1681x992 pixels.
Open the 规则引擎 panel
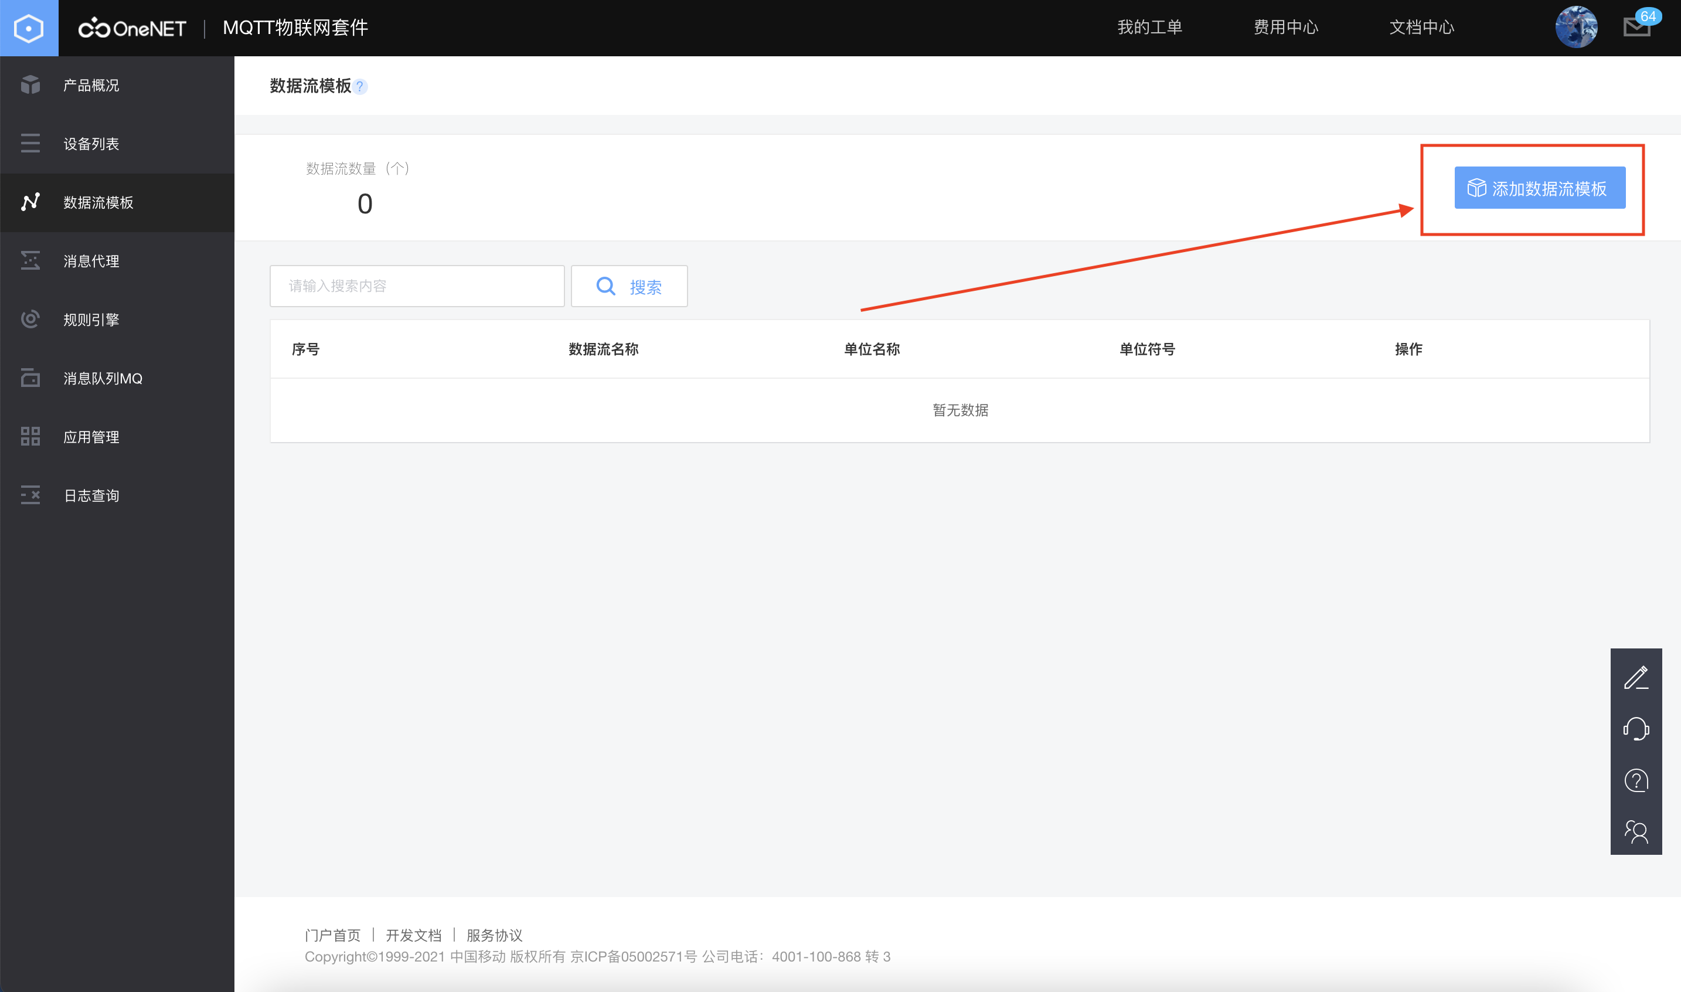29,319
